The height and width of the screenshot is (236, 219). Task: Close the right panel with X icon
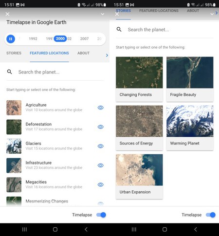(x=117, y=14)
